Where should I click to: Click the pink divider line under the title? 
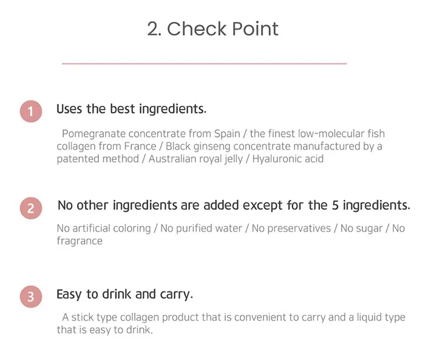coord(205,63)
